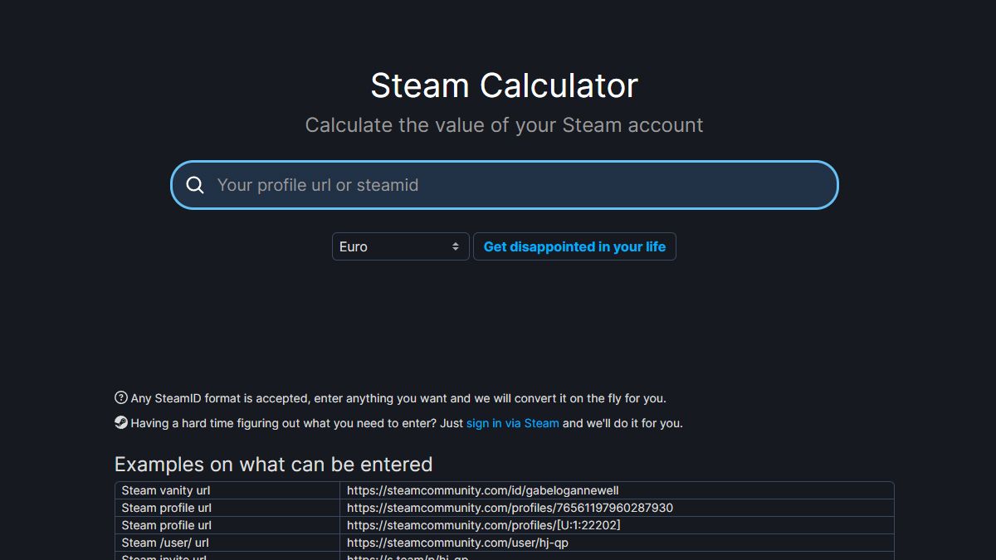Click the Calculate the value subtitle text

coord(504,125)
